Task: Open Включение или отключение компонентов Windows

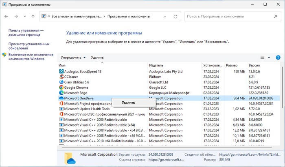Action: coord(31,57)
